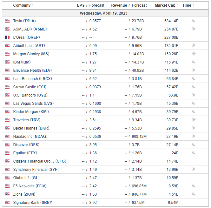Open the Lam Research (LRCX) link

(32, 79)
